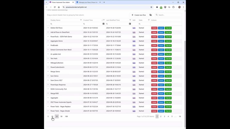Viewport: 230px width, 129px height.
Task: Open Chrome profile avatar
Action: 179,7
